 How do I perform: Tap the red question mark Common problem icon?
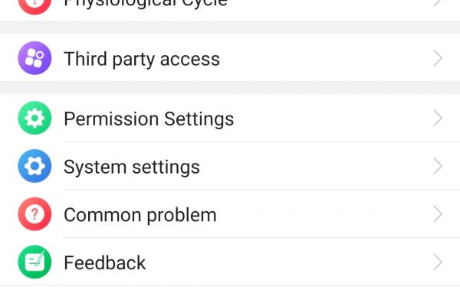[34, 214]
